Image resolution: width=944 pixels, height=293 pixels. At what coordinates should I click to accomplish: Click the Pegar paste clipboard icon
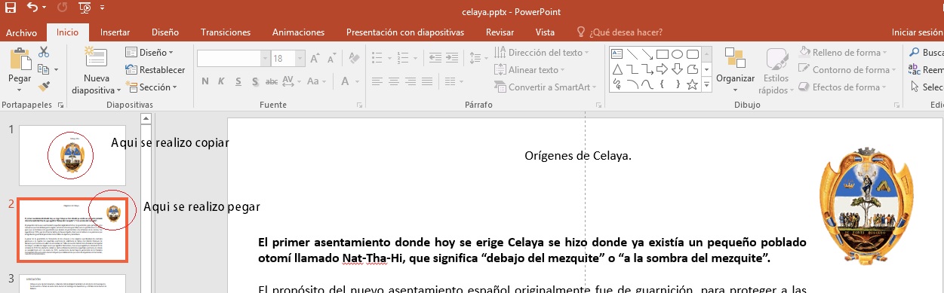pyautogui.click(x=20, y=60)
